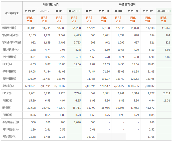
Task: Select the 유보율(%) row label
Action: tap(8, 86)
